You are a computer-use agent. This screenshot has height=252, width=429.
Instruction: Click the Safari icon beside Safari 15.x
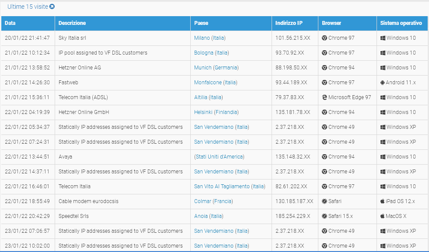324,216
